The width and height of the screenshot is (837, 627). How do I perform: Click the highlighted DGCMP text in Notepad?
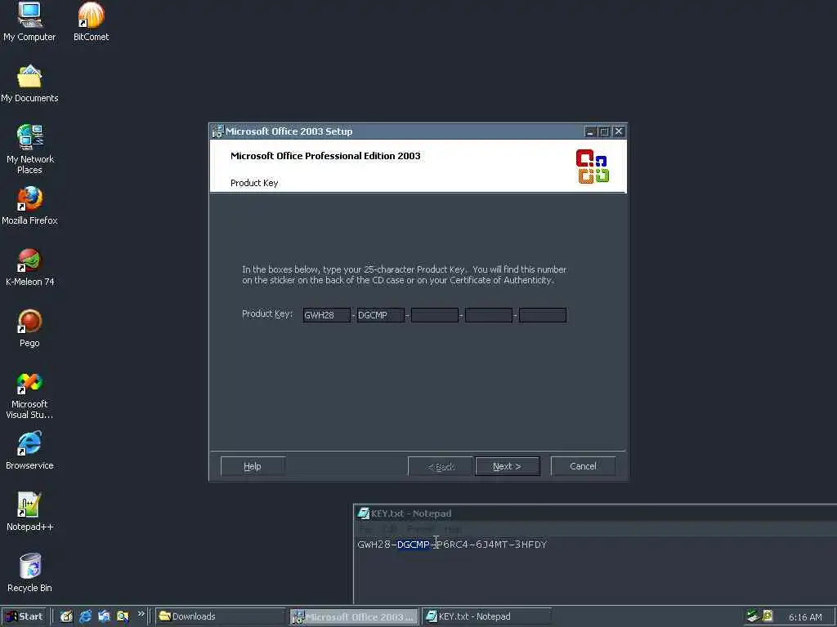tap(413, 545)
